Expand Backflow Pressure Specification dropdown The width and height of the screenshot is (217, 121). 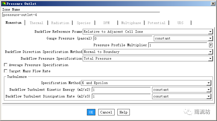(210, 59)
